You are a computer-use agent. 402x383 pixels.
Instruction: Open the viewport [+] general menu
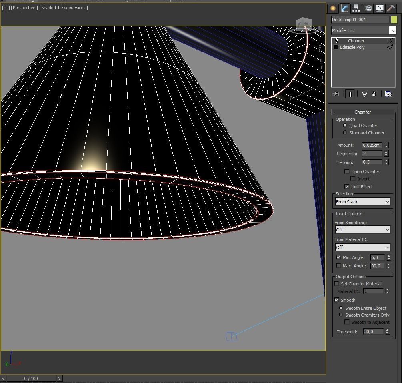coord(6,8)
